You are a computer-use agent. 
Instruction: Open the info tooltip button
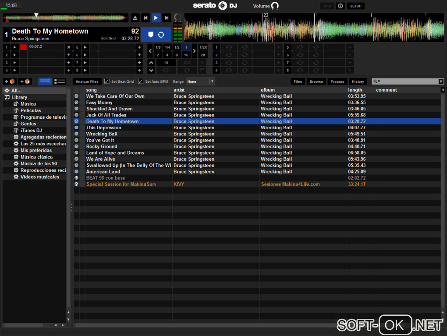[x=341, y=6]
